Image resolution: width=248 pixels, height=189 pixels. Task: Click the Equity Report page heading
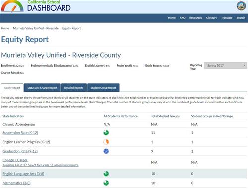(25, 39)
